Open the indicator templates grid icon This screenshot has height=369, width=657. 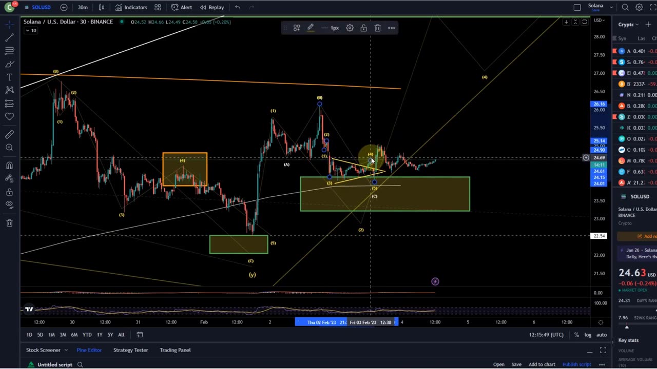(158, 7)
